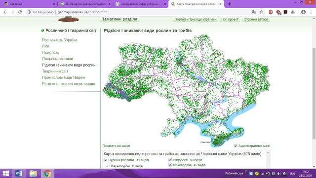The image size is (316, 178).
Task: Open the 'Портал «Природа України»' link
Action: coord(195,19)
